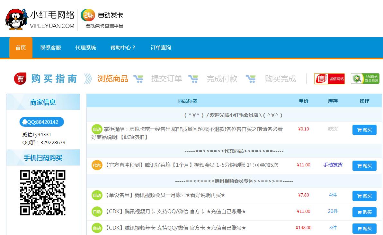Viewport: 383px width, 235px height.
Task: Click the ¥148.00 price
Action: click(x=304, y=228)
